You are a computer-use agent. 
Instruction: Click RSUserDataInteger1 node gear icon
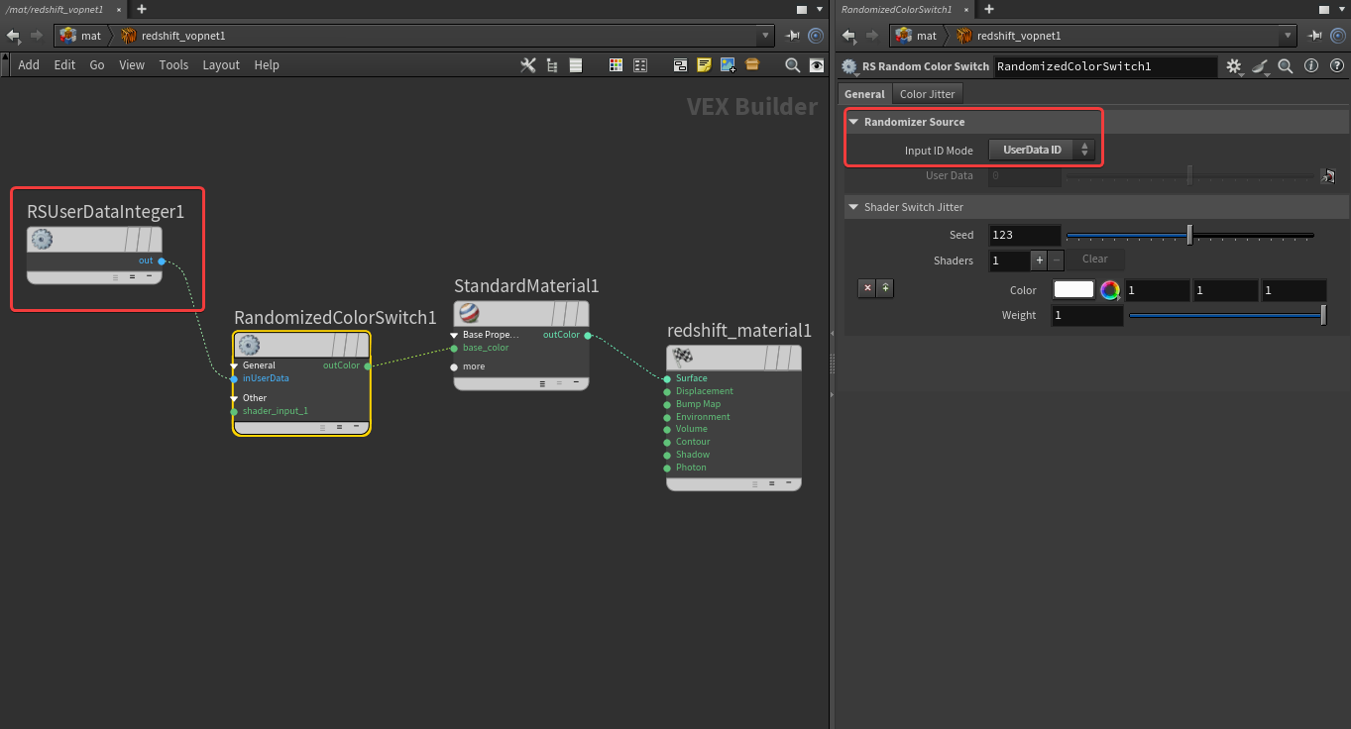click(x=42, y=239)
